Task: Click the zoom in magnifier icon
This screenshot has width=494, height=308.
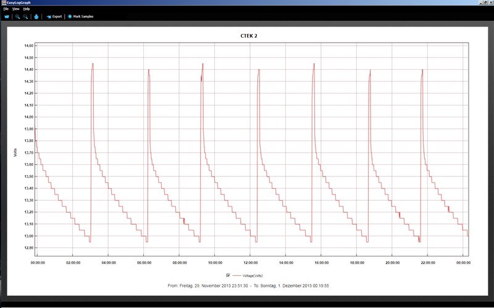Action: (x=18, y=17)
